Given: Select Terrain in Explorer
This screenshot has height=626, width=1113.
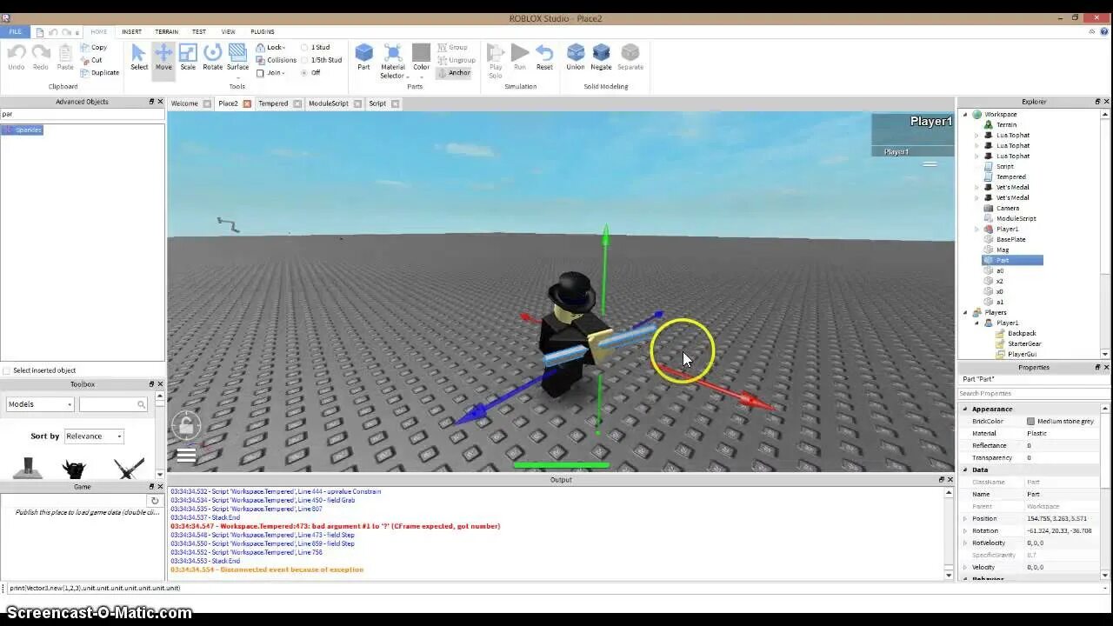Looking at the screenshot, I should coord(1006,125).
